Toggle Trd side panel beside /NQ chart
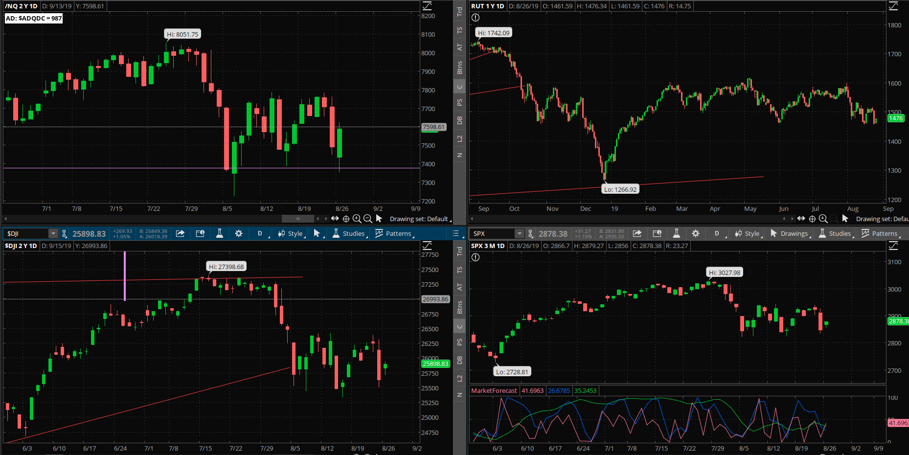Viewport: 909px width, 455px height. click(459, 11)
